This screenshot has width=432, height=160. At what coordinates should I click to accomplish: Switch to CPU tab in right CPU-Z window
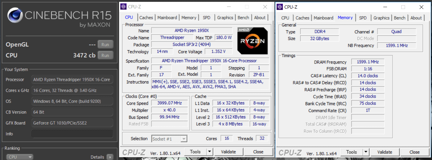[285, 18]
